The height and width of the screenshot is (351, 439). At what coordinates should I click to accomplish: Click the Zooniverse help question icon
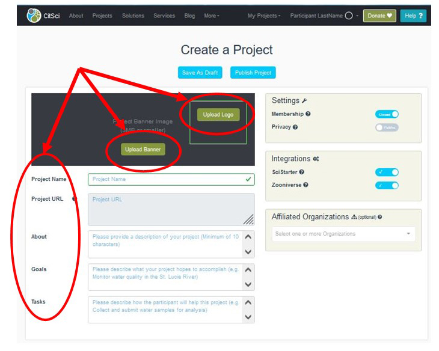[x=305, y=185]
